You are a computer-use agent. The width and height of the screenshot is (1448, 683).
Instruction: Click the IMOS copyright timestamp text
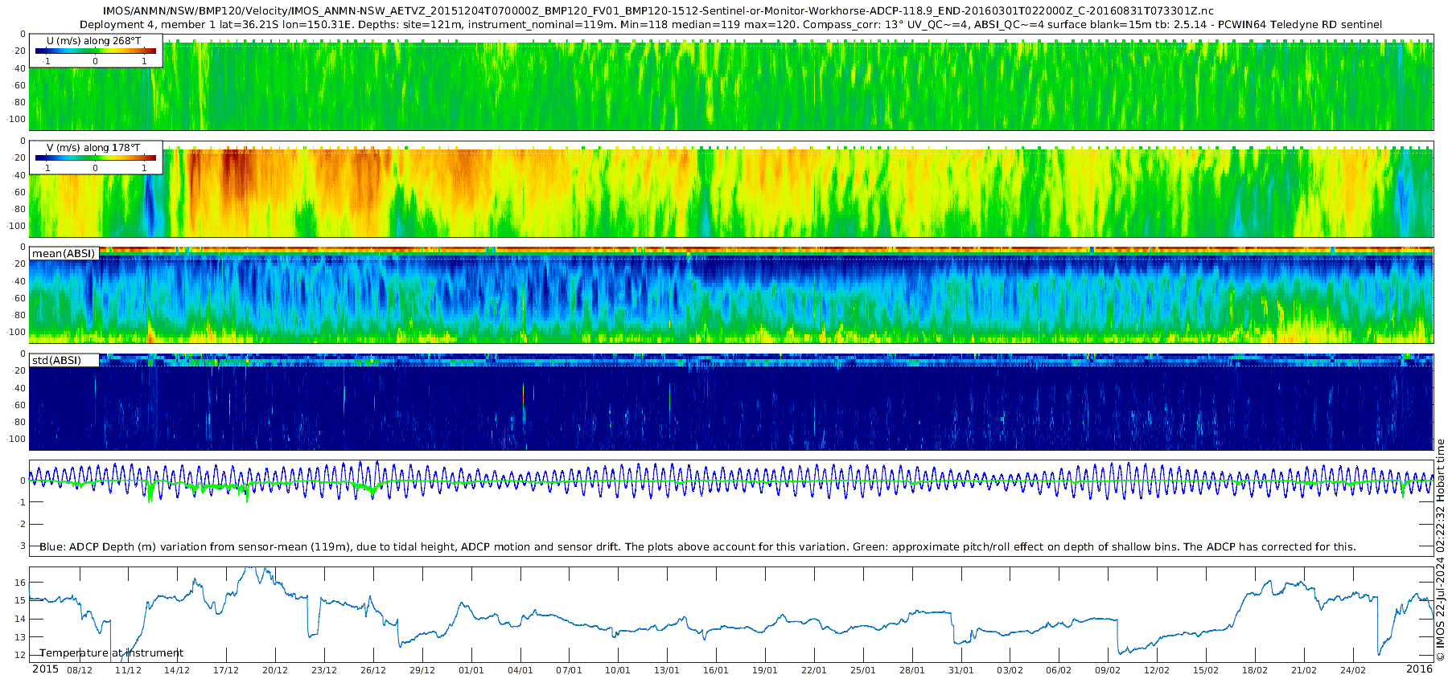click(1441, 550)
